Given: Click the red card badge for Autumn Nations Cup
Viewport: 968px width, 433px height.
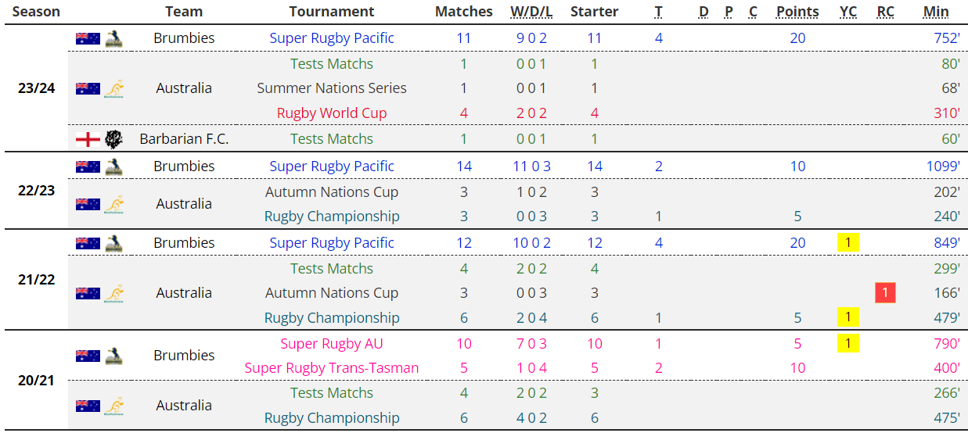Looking at the screenshot, I should [x=885, y=293].
